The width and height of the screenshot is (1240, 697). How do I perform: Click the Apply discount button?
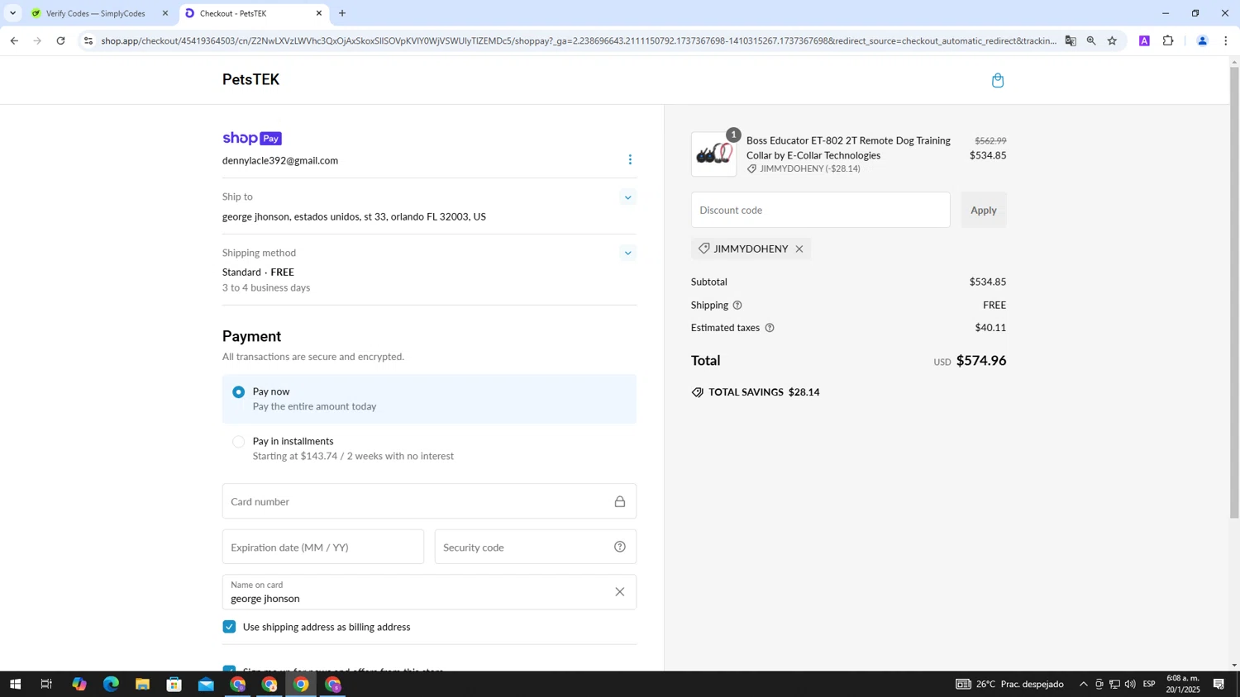point(983,210)
